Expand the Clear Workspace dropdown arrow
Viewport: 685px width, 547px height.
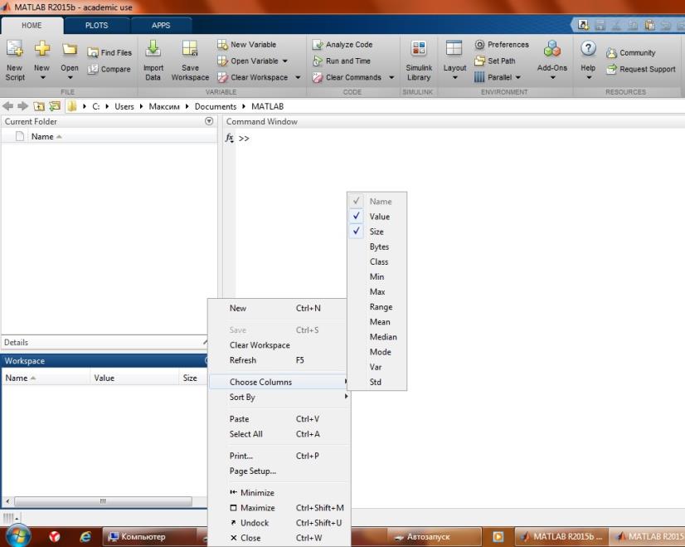[x=298, y=77]
